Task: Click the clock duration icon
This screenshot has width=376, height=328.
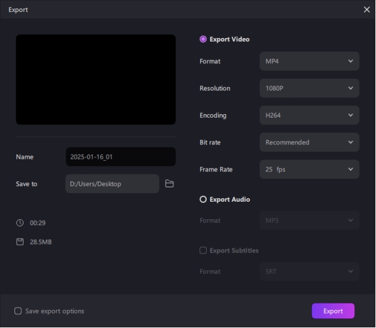Action: [20, 223]
